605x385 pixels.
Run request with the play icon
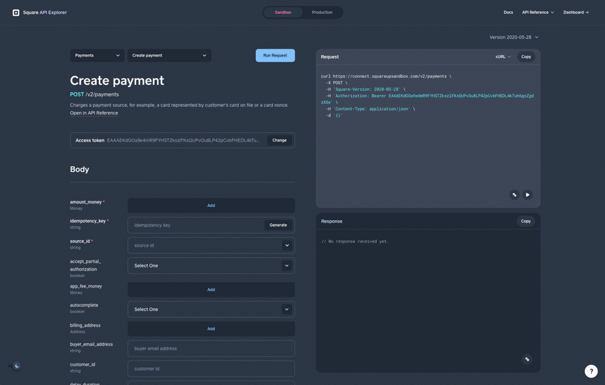[x=527, y=195]
